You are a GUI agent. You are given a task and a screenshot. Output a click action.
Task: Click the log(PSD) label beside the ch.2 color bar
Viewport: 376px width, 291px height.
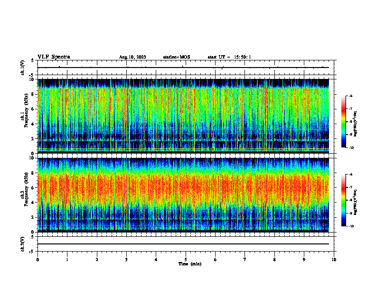(355, 203)
